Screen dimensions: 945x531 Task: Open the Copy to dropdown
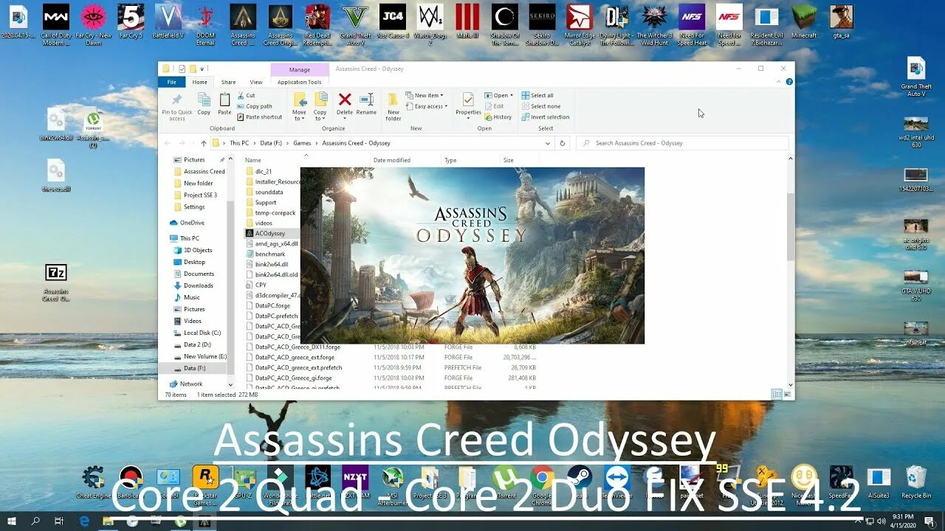(320, 116)
